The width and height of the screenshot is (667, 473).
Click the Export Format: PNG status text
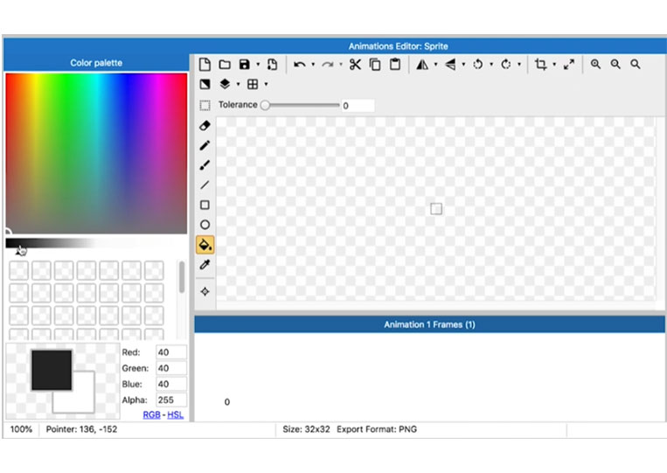[377, 429]
